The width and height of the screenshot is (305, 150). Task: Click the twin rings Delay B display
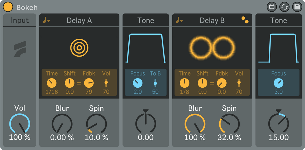click(x=212, y=47)
